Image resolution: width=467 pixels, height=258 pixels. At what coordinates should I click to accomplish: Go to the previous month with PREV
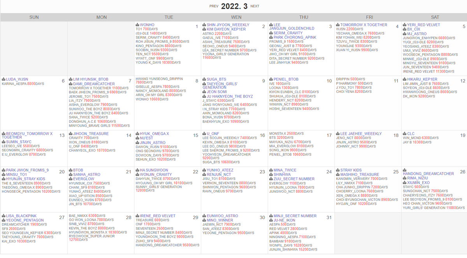(214, 6)
